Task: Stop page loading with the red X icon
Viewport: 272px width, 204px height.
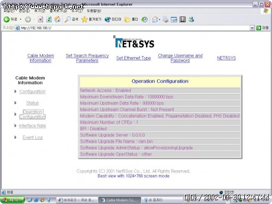Action: [40, 19]
